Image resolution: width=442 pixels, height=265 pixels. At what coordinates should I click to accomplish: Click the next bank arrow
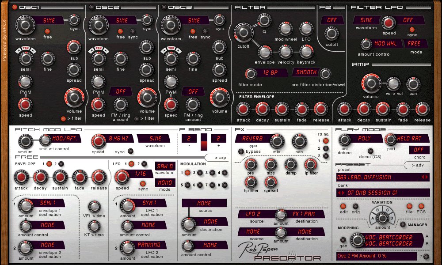[343, 193]
